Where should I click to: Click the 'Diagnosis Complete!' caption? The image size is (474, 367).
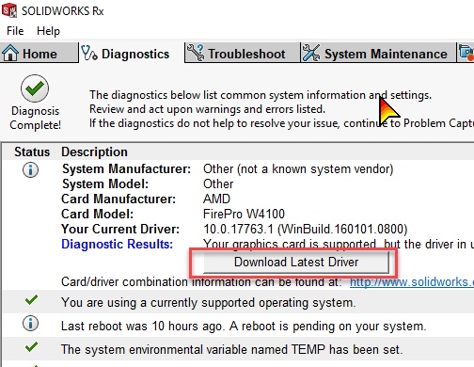(x=35, y=118)
